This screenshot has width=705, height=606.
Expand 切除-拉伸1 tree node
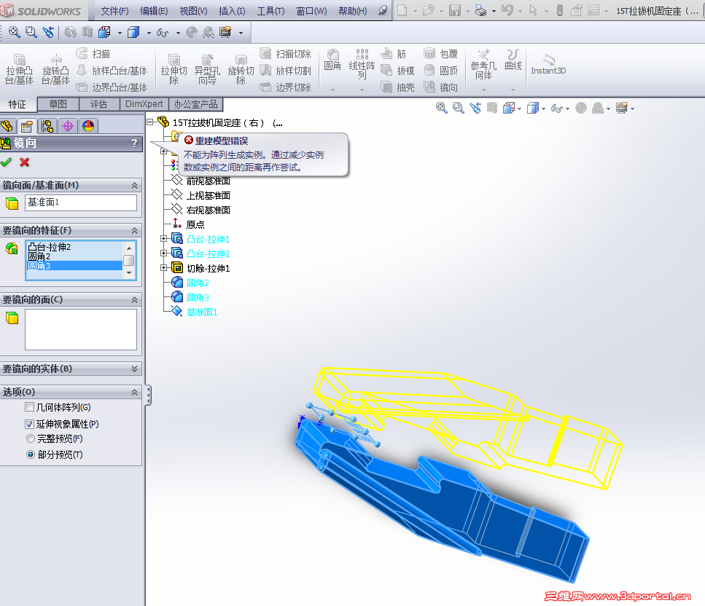click(x=164, y=268)
